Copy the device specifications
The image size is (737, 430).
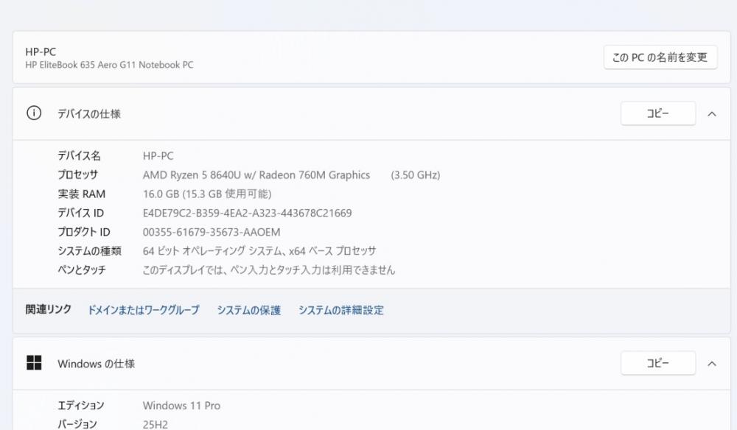click(658, 113)
